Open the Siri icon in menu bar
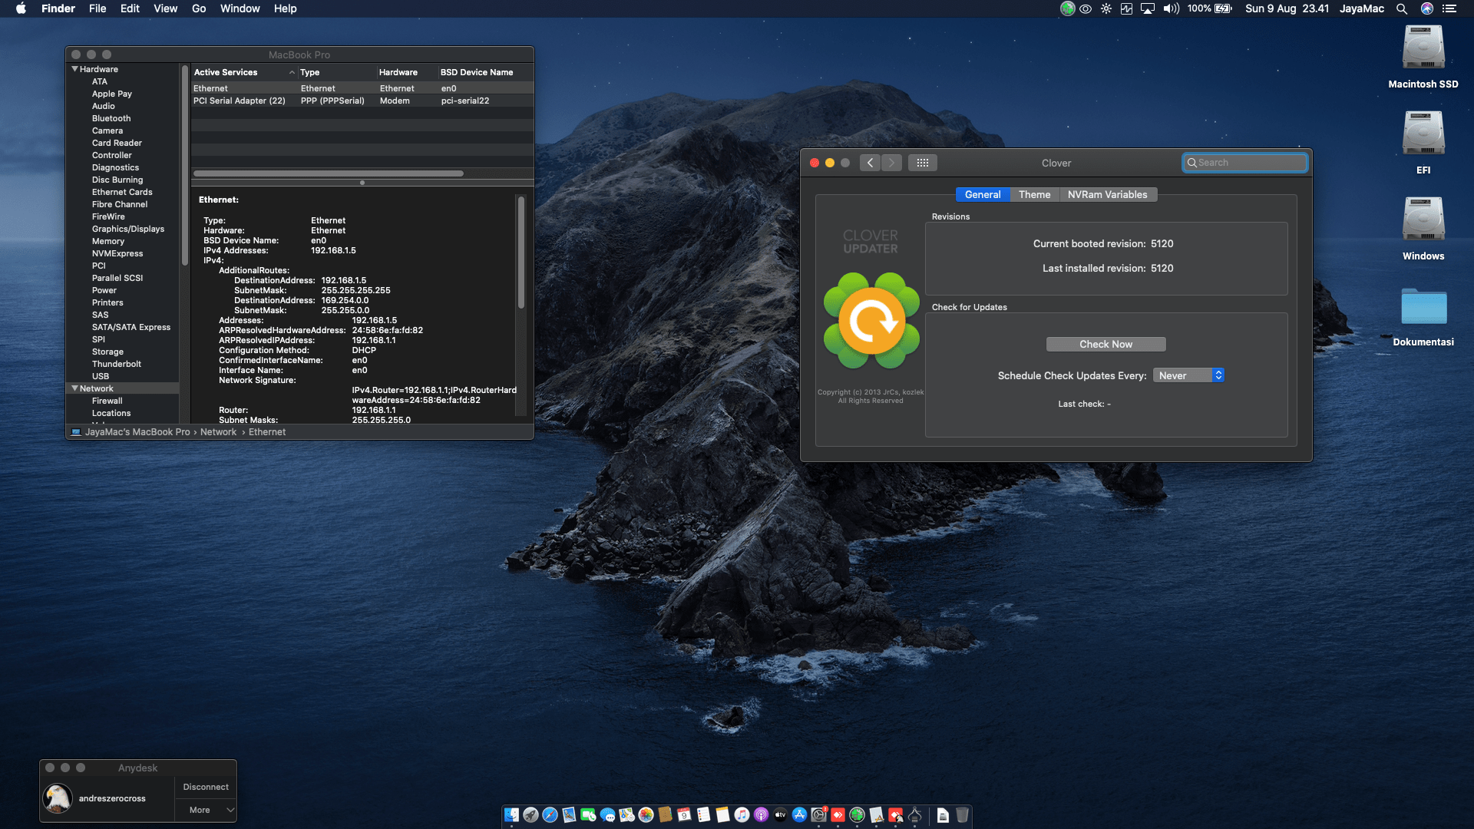This screenshot has height=829, width=1474. 1427,8
